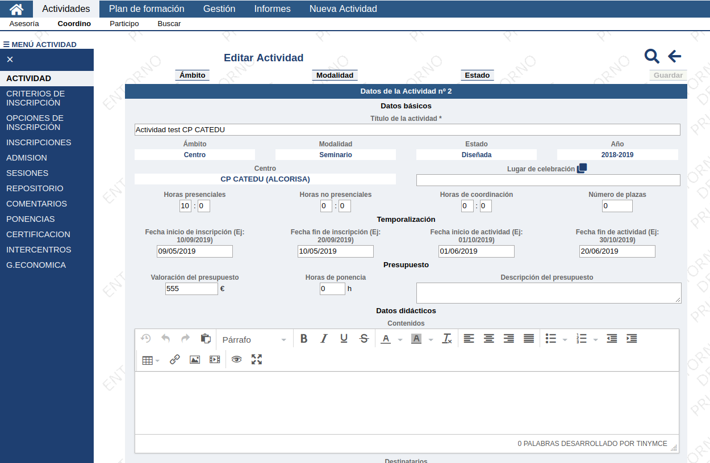
Task: Toggle bold formatting
Action: (x=304, y=339)
